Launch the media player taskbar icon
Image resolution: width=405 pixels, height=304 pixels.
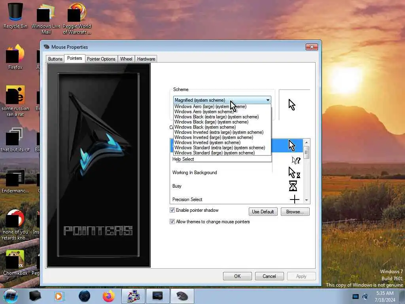pos(59,296)
